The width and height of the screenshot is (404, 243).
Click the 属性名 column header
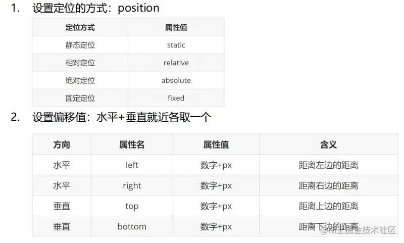[132, 144]
